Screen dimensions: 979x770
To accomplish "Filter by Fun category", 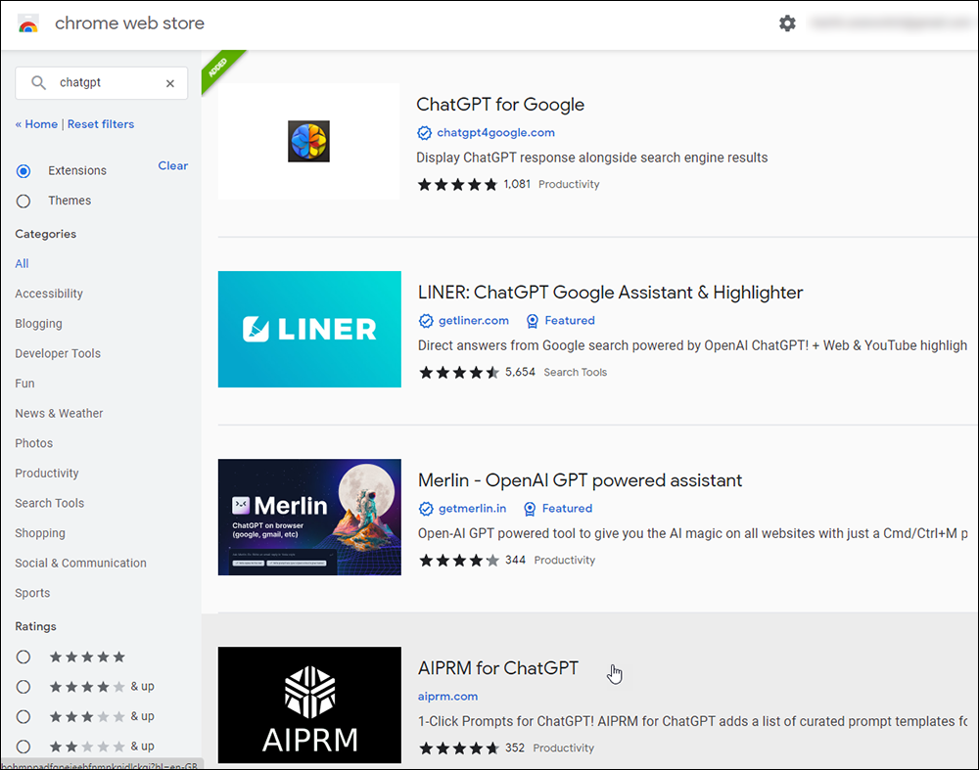I will (x=25, y=384).
